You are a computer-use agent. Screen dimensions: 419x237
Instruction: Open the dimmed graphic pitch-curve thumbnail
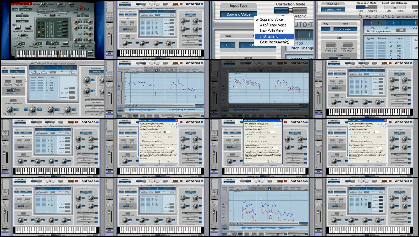[262, 89]
